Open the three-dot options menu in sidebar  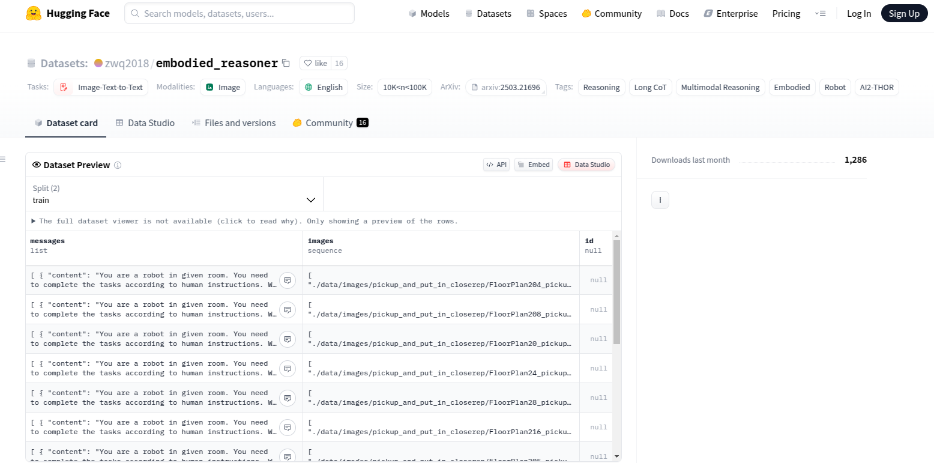coord(660,200)
